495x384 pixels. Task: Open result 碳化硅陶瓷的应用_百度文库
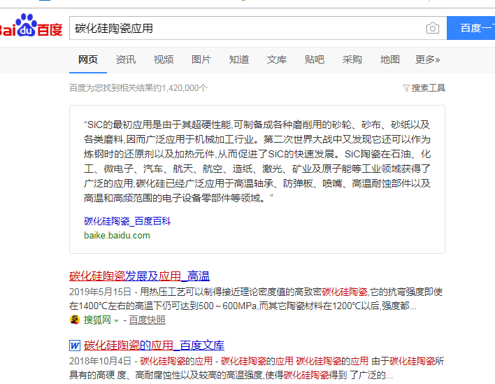154,345
